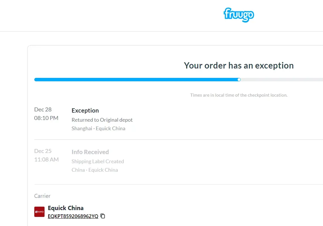The height and width of the screenshot is (226, 323).
Task: Click the Equick China carrier name
Action: pyautogui.click(x=66, y=208)
